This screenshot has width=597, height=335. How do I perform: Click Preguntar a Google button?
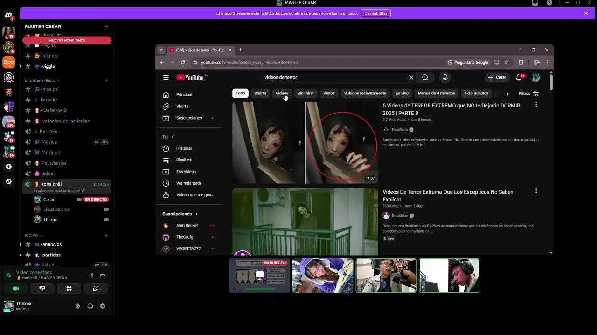(x=468, y=62)
